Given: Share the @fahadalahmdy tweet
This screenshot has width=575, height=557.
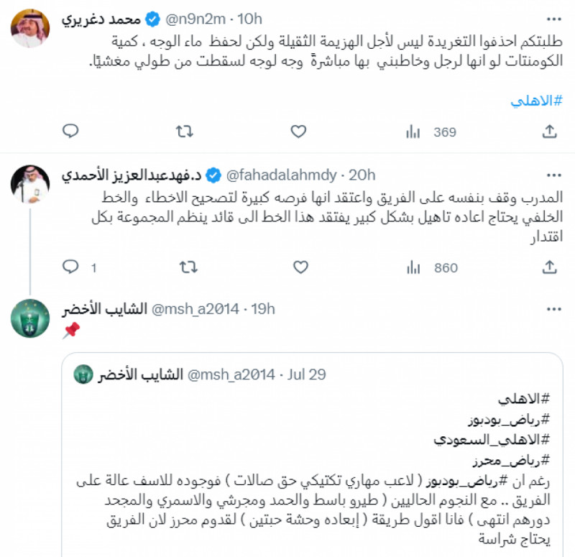Looking at the screenshot, I should point(549,267).
